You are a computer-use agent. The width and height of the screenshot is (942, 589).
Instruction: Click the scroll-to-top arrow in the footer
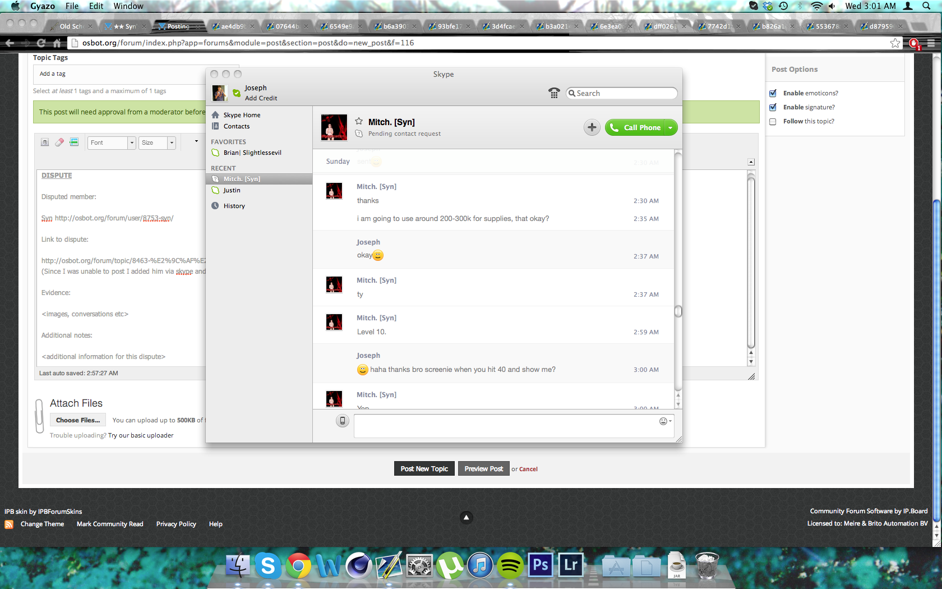(x=466, y=517)
